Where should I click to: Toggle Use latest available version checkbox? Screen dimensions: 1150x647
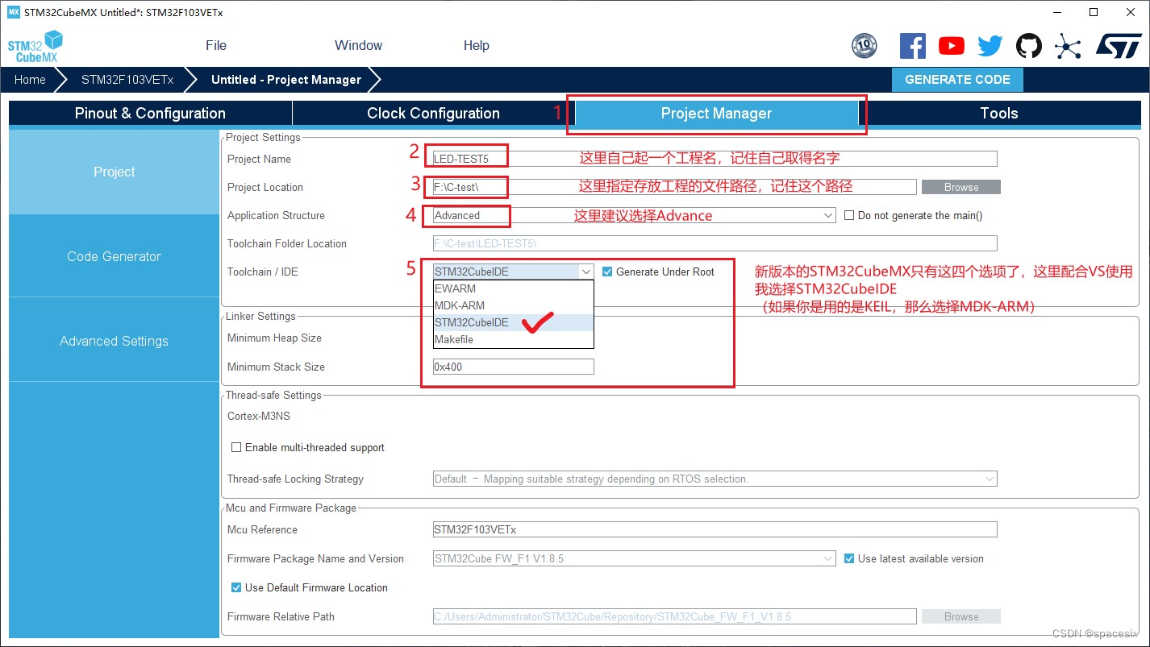click(x=849, y=558)
